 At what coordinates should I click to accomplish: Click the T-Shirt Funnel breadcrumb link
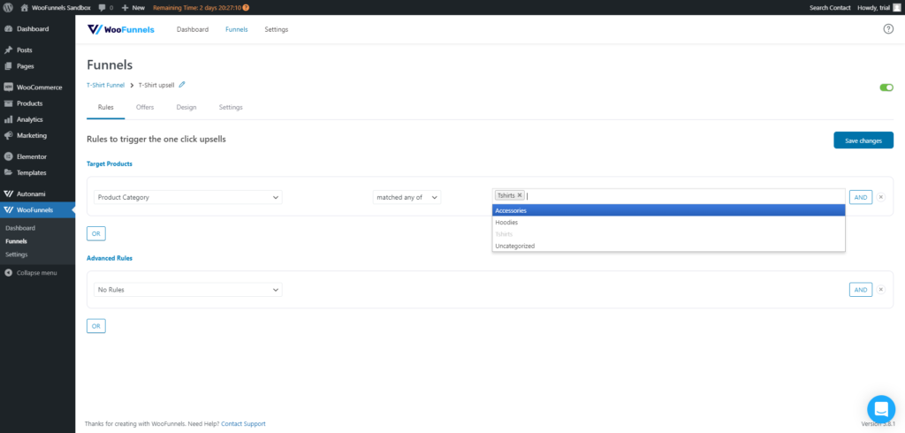[106, 85]
